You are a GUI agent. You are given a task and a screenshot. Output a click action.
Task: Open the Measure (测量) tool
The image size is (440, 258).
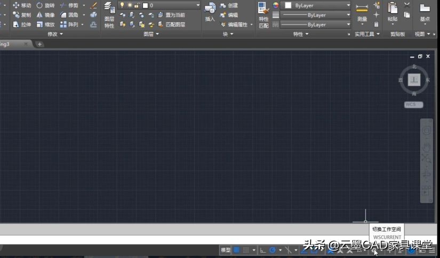[x=362, y=12]
